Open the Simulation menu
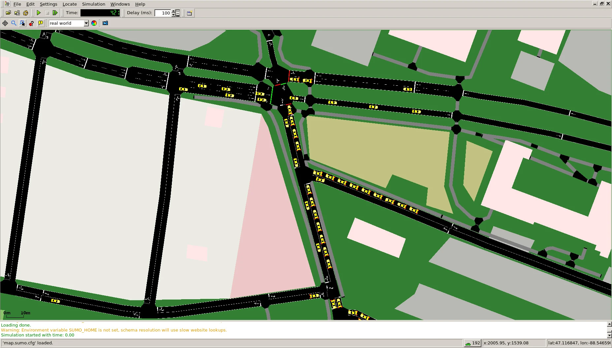Viewport: 612px width, 348px height. pyautogui.click(x=93, y=4)
